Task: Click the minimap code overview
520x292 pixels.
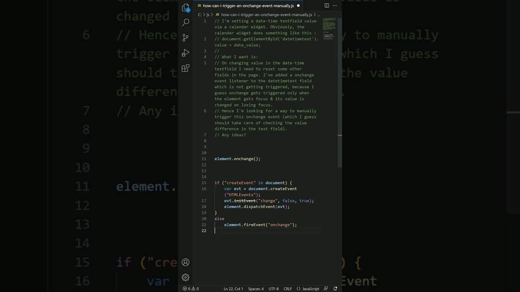Action: (329, 29)
